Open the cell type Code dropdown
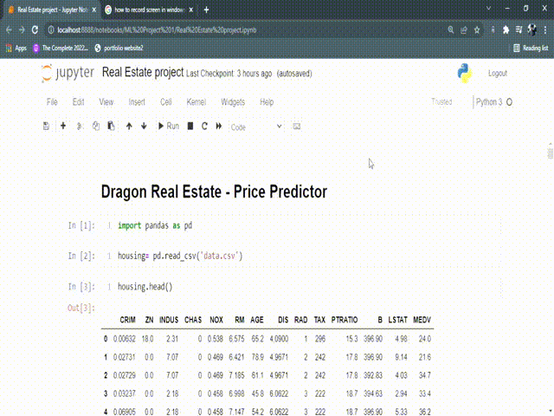The image size is (554, 416). (x=255, y=127)
